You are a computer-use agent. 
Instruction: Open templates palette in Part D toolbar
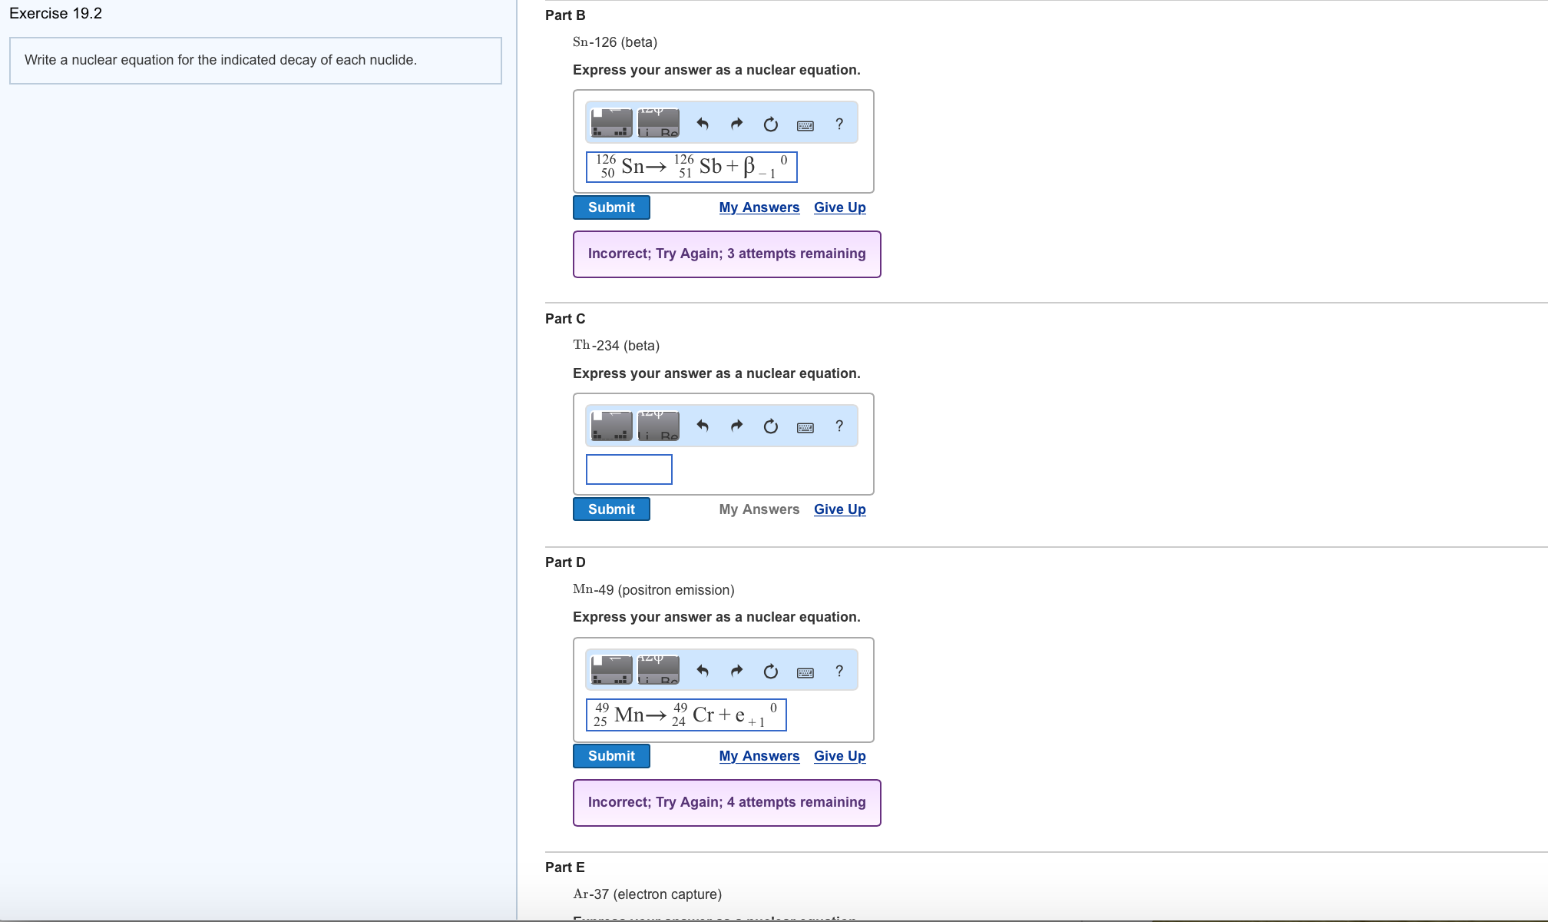point(612,670)
